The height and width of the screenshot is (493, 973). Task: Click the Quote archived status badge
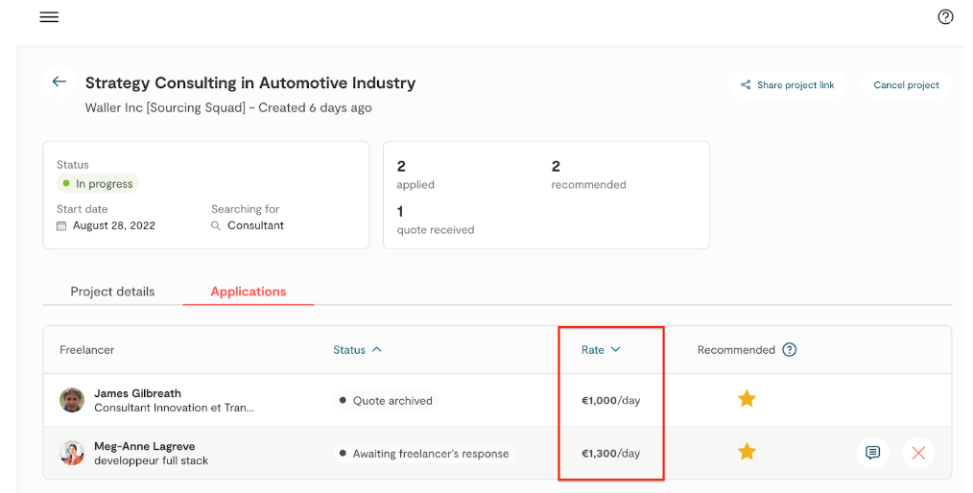point(386,401)
